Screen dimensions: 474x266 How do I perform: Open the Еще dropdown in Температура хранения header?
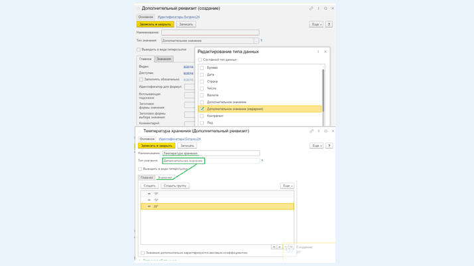pos(317,146)
